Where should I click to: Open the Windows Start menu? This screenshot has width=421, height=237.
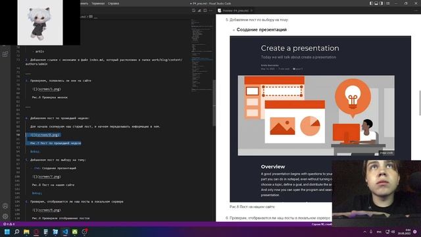pyautogui.click(x=7, y=232)
